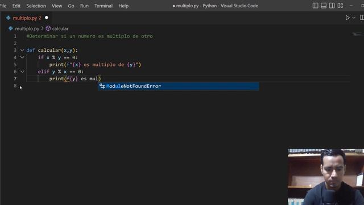Click the webcam video overlay
The height and width of the screenshot is (205, 364).
(326, 177)
